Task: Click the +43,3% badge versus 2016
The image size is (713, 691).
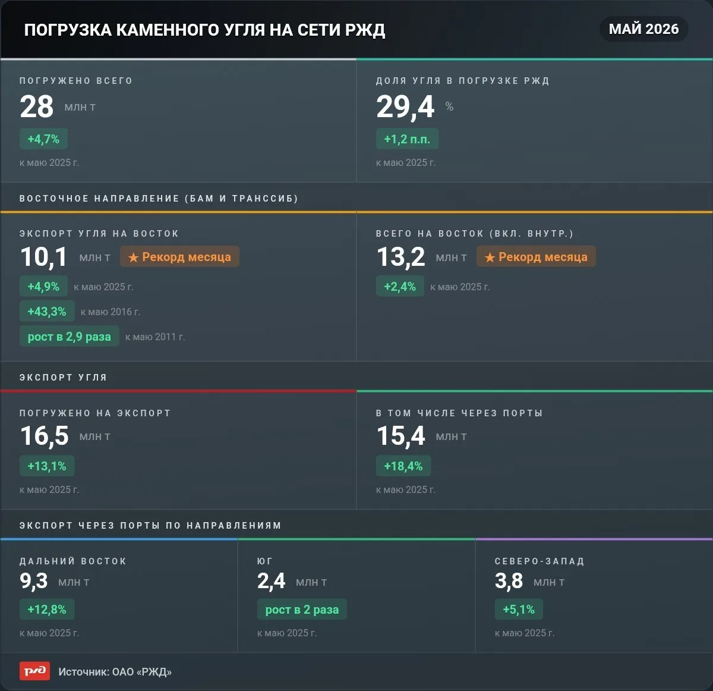Action: [47, 312]
